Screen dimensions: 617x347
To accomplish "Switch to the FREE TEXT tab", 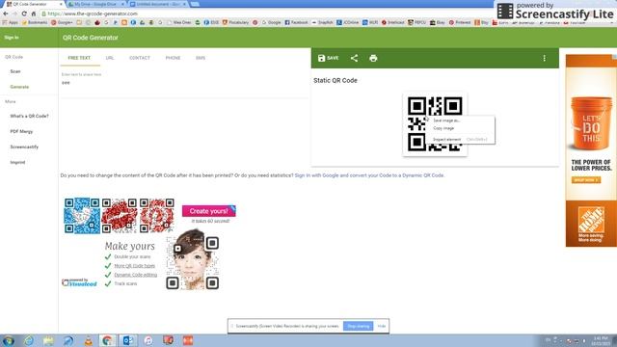I will [x=79, y=58].
